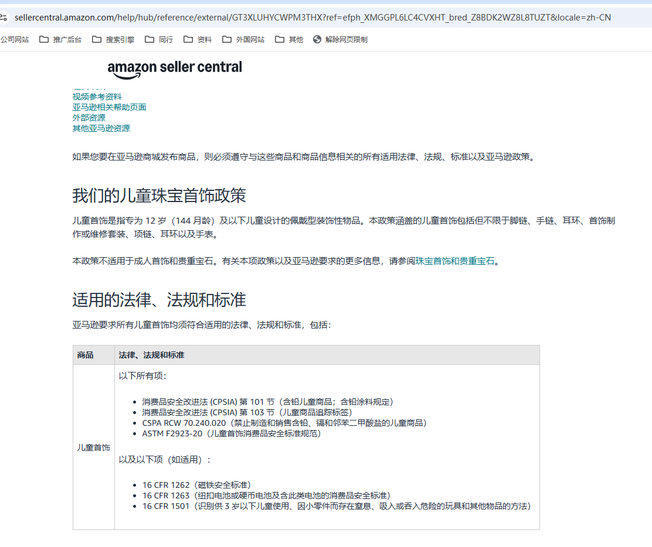Open the 视频参考资料 link

(97, 97)
